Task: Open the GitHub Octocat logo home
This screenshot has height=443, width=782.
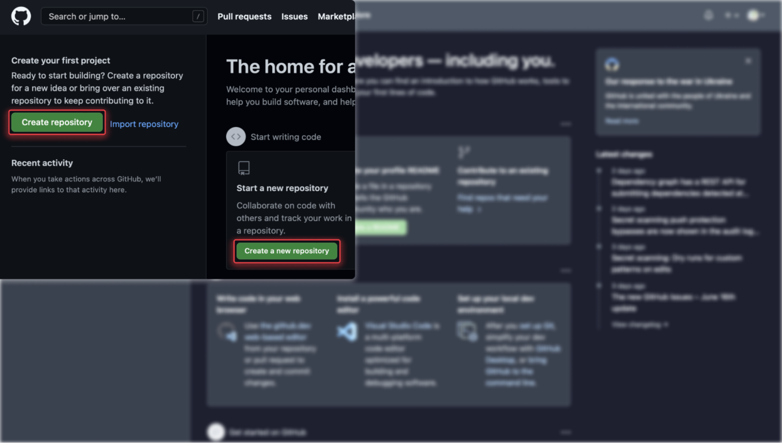Action: pyautogui.click(x=21, y=16)
